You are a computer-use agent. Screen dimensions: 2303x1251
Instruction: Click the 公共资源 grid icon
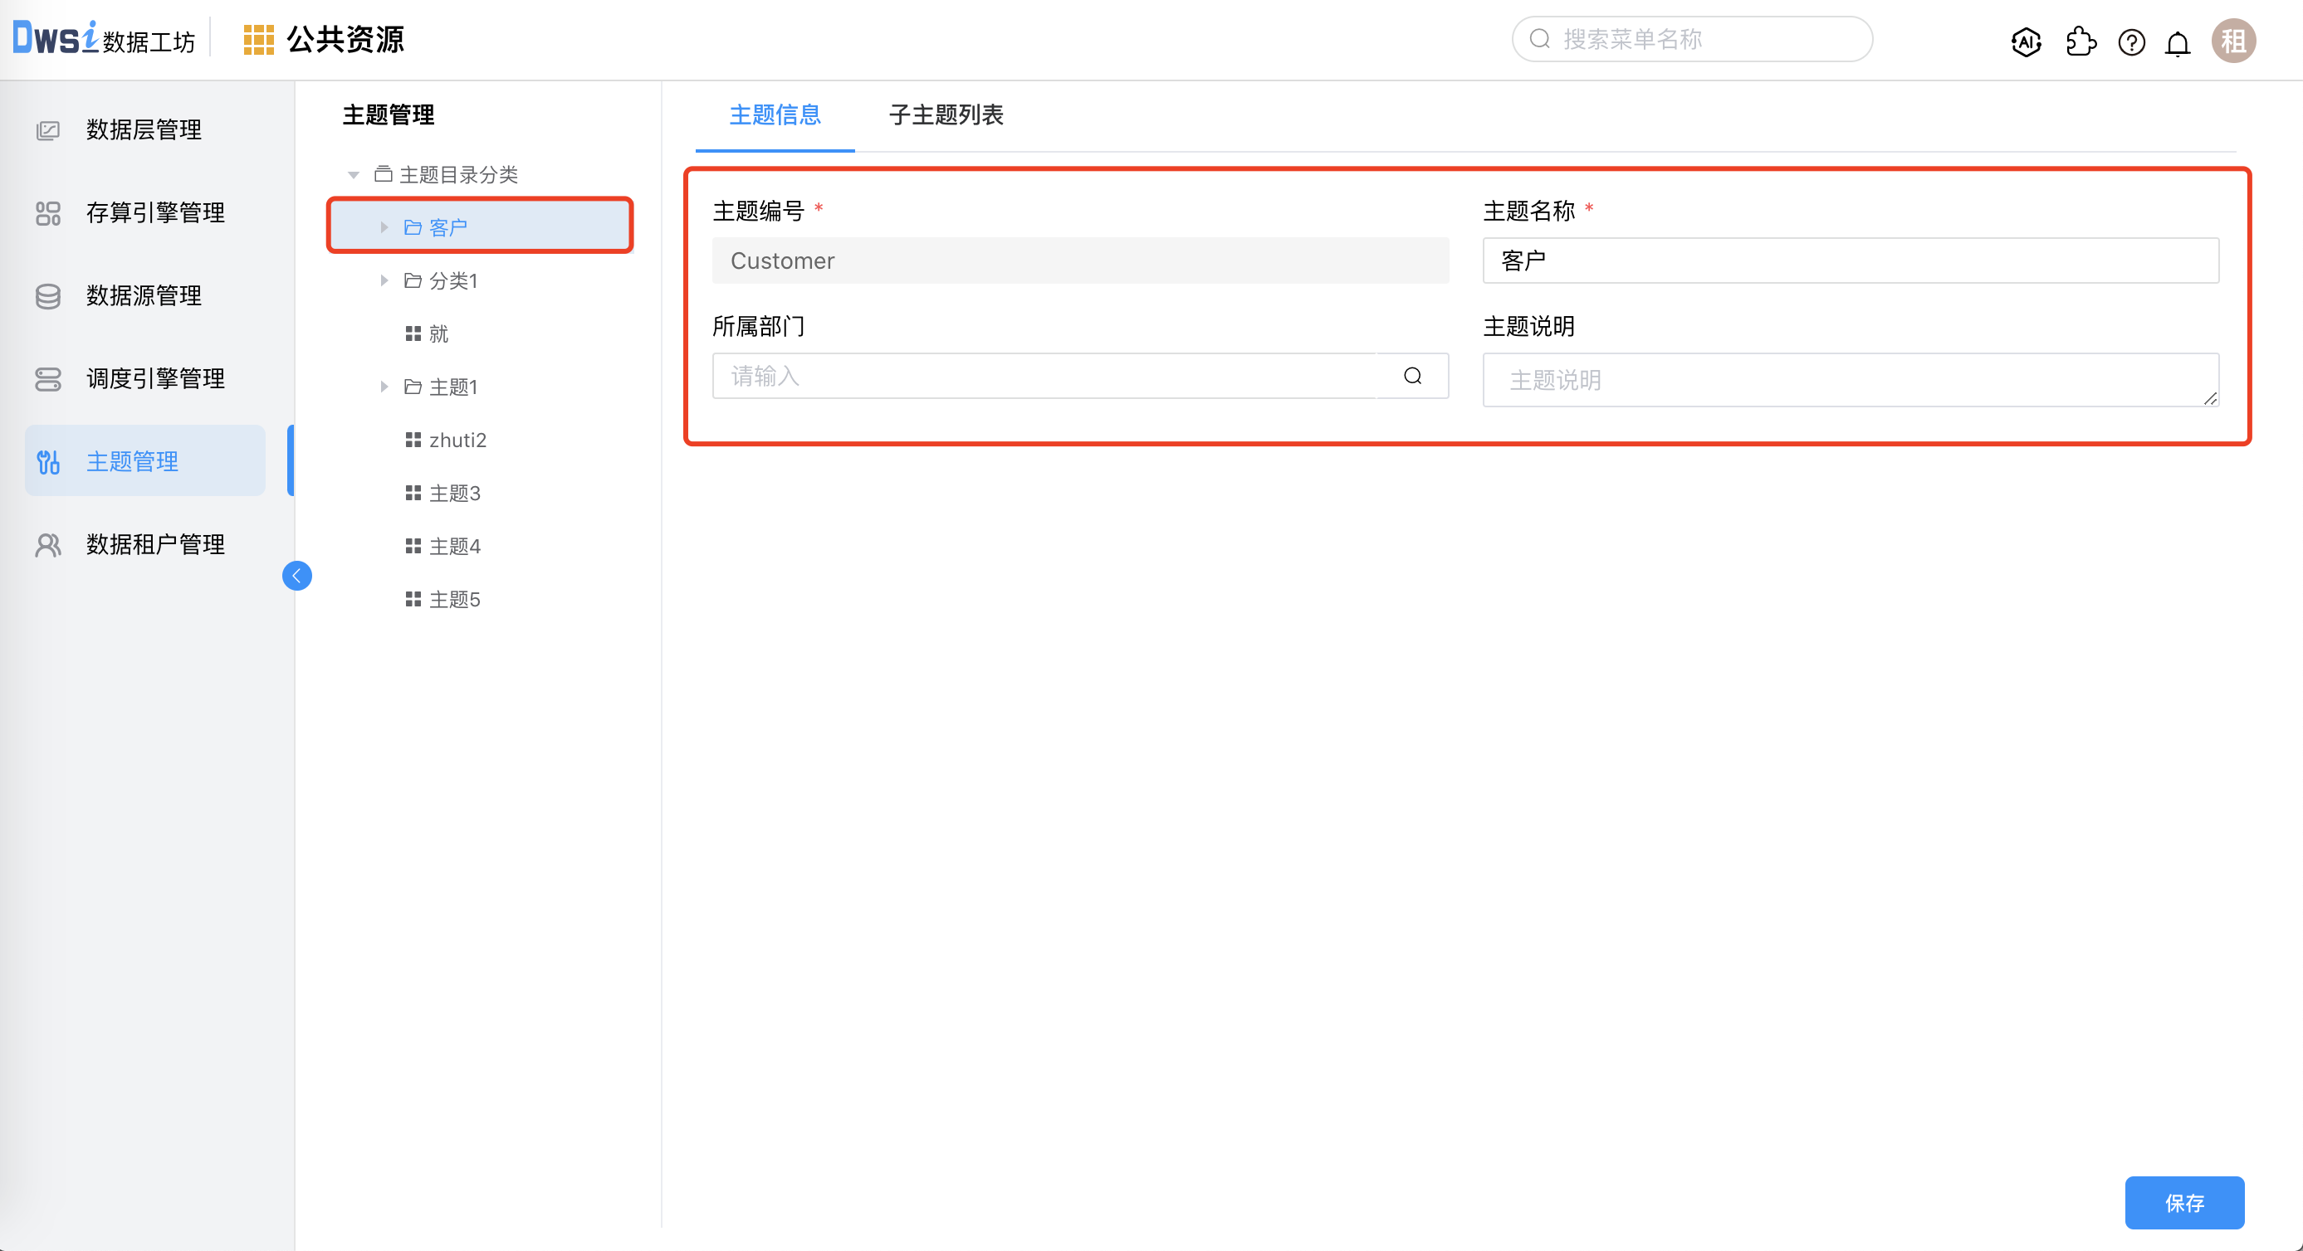click(x=257, y=39)
